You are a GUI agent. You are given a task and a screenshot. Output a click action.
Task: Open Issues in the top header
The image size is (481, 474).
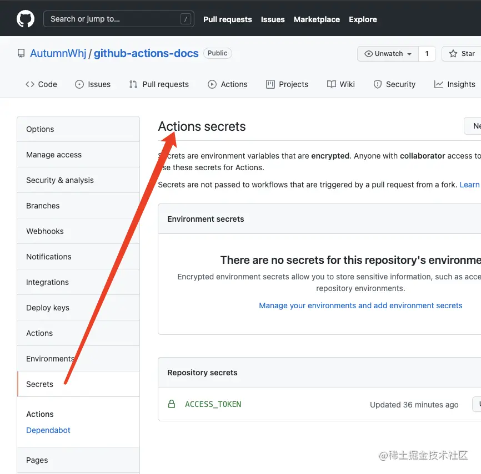pos(273,19)
